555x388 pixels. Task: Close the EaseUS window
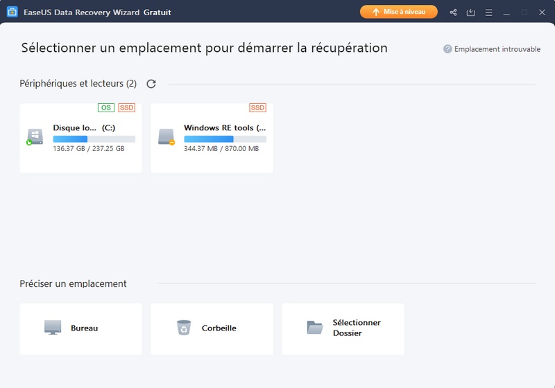coord(542,12)
